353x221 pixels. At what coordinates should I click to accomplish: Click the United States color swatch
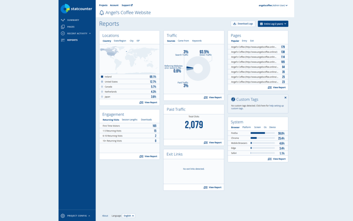click(x=102, y=81)
